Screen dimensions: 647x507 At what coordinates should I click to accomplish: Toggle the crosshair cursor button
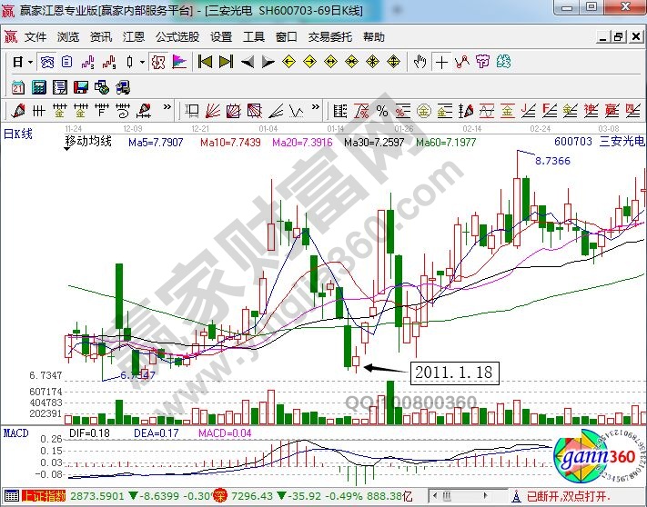click(x=441, y=62)
